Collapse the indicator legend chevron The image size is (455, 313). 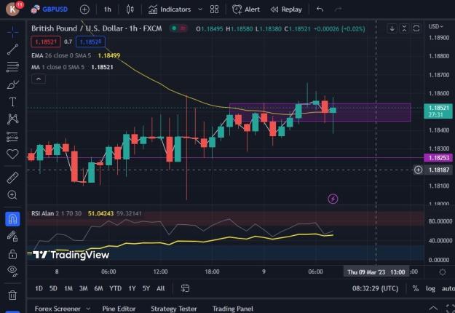coord(39,79)
